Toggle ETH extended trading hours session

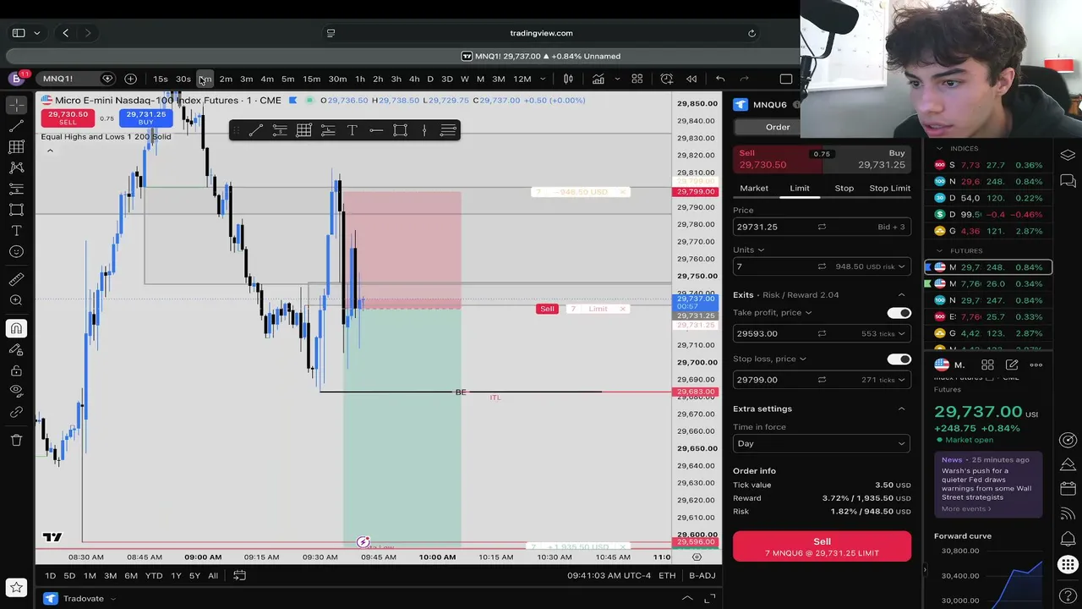(667, 575)
